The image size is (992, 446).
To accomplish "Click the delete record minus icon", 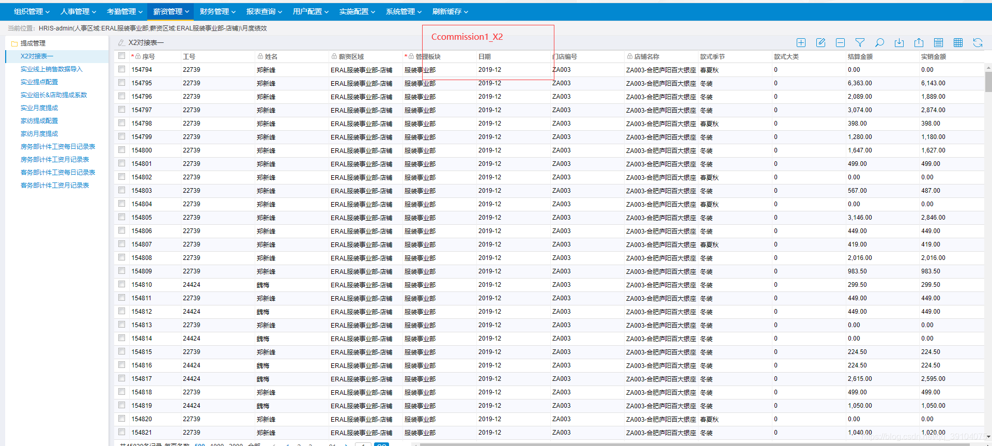I will (x=840, y=43).
